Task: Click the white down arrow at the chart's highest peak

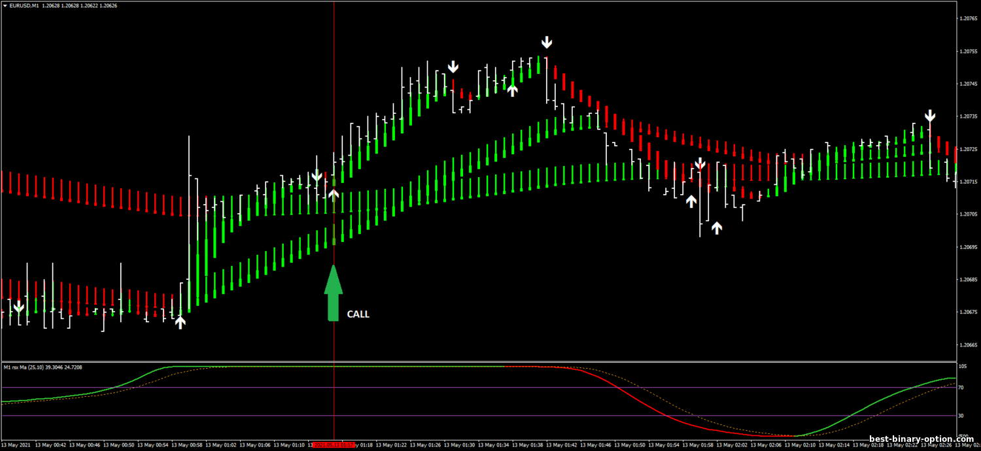Action: (x=547, y=43)
